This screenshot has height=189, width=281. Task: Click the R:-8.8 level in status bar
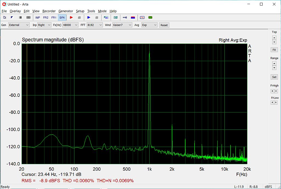(x=254, y=187)
